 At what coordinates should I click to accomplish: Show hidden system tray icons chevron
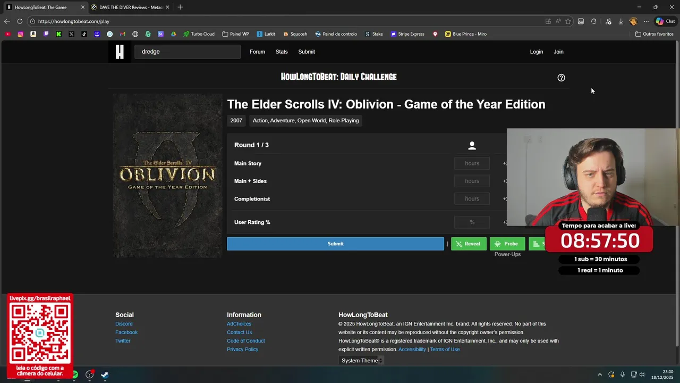[600, 374]
